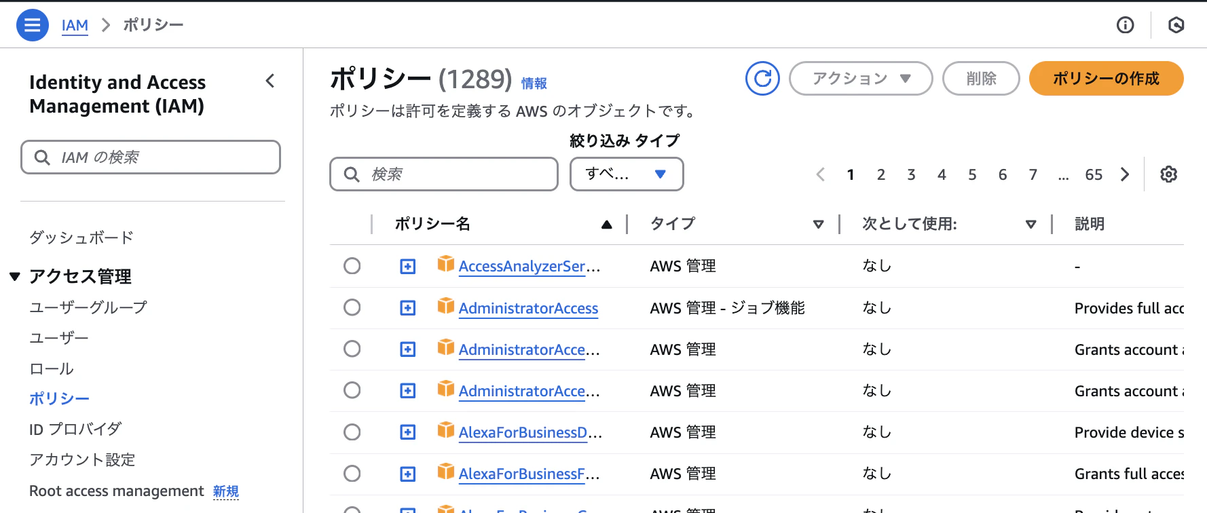Select radio button for AlexaForBusinessF… row
This screenshot has height=513, width=1207.
[x=352, y=474]
